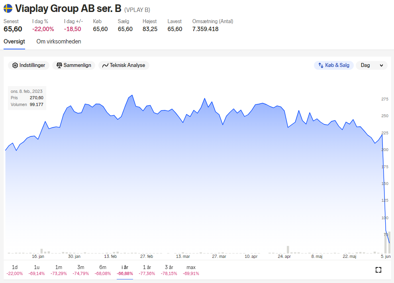Select 6m time range
The image size is (394, 283).
[103, 270]
